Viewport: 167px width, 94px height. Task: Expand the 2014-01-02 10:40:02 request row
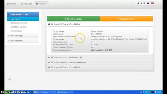coord(49,67)
